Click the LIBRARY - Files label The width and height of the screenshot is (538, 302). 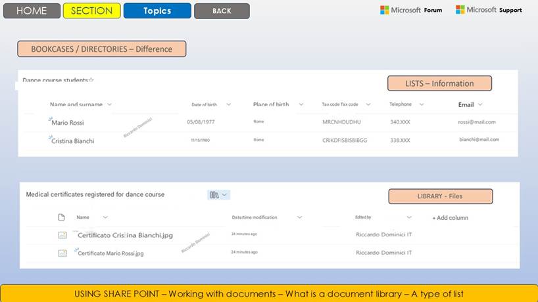[x=440, y=196]
